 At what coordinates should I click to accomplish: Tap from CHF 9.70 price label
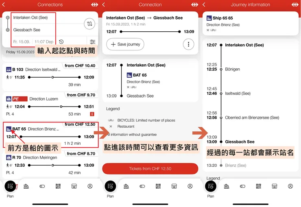coord(81,95)
